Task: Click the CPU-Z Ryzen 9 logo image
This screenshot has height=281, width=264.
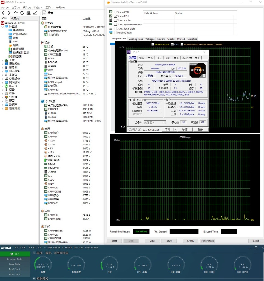Action: click(197, 70)
